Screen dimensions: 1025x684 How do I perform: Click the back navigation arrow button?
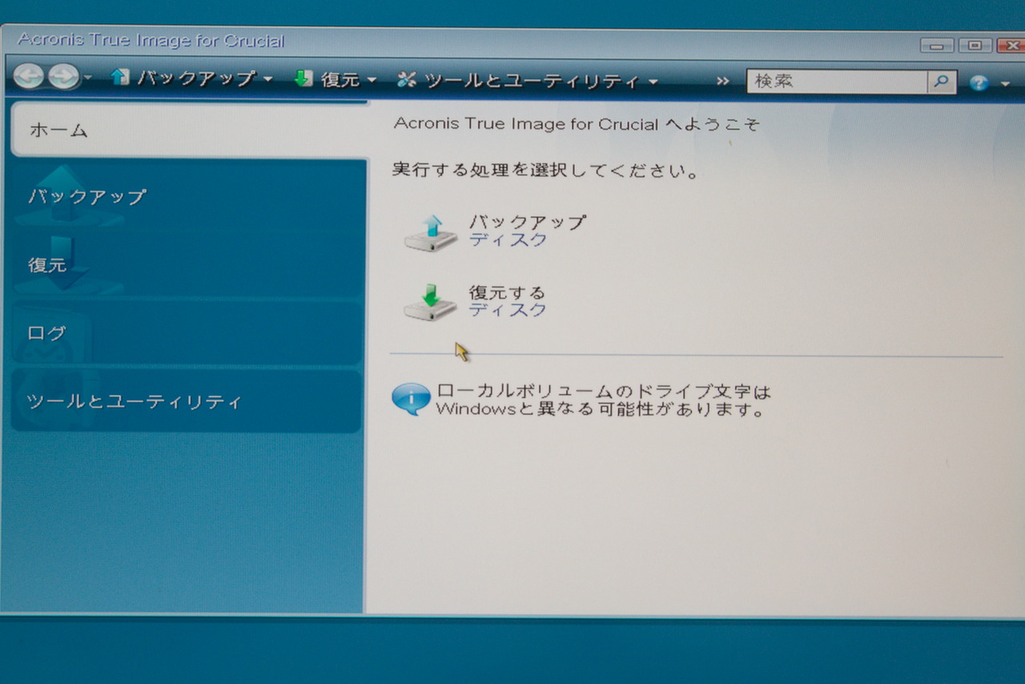point(28,77)
